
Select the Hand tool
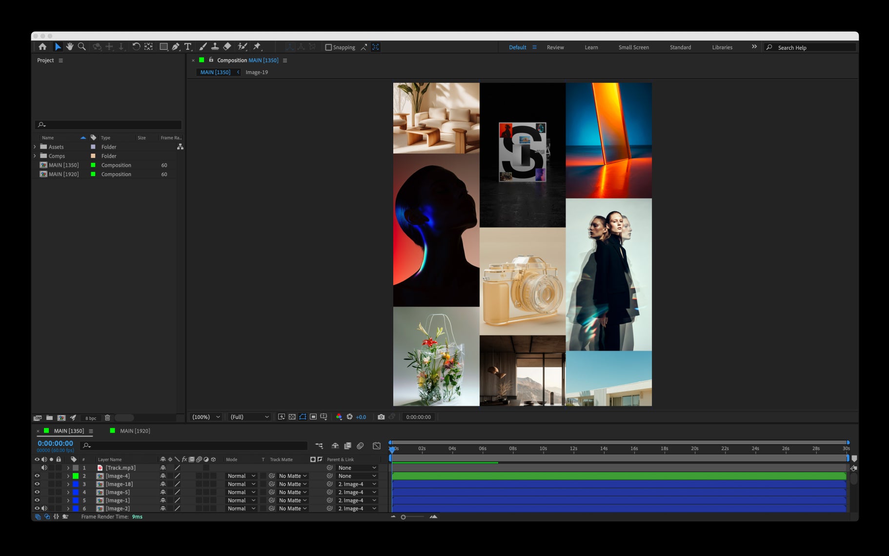point(70,47)
